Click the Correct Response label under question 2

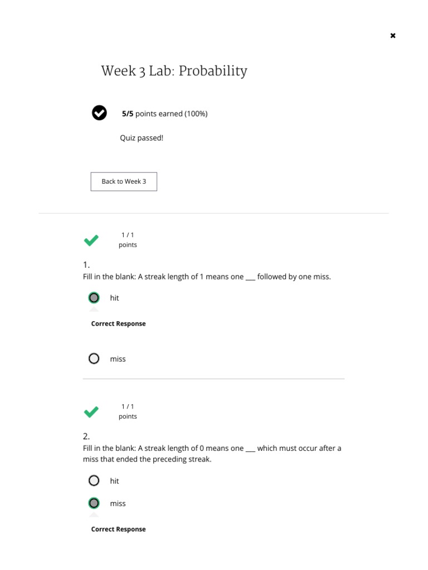coord(118,529)
